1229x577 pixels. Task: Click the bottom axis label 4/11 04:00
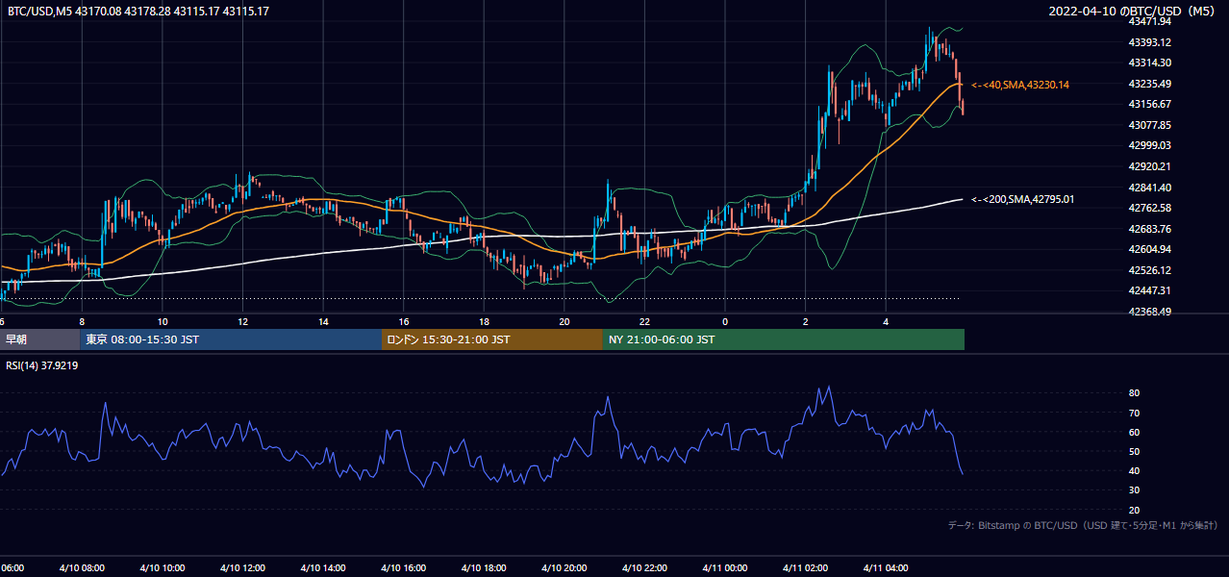coord(886,568)
